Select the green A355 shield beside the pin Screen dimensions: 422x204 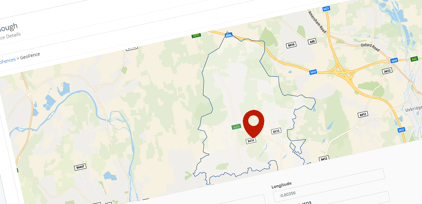tap(237, 127)
